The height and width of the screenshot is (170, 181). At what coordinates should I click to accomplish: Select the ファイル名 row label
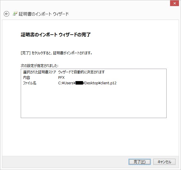coord(30,83)
